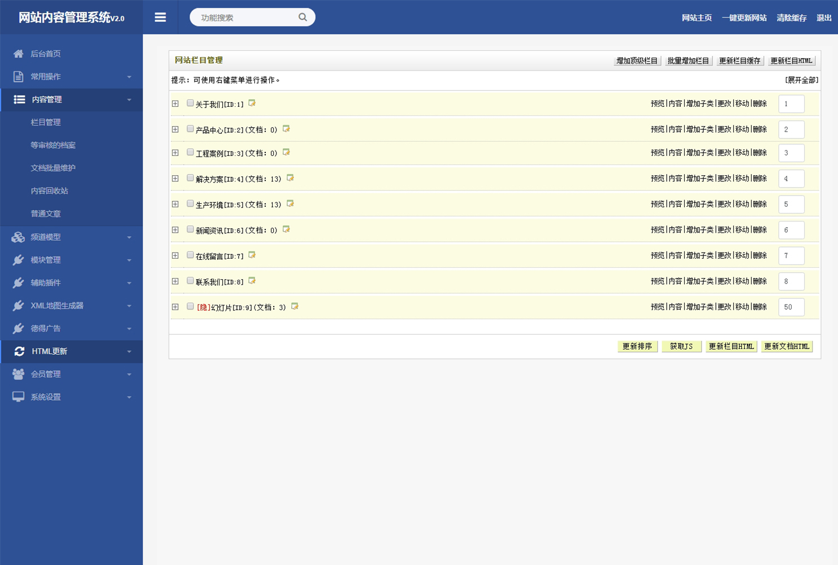Select the 新闻资讯 column checkbox
Viewport: 838px width, 565px height.
point(191,229)
